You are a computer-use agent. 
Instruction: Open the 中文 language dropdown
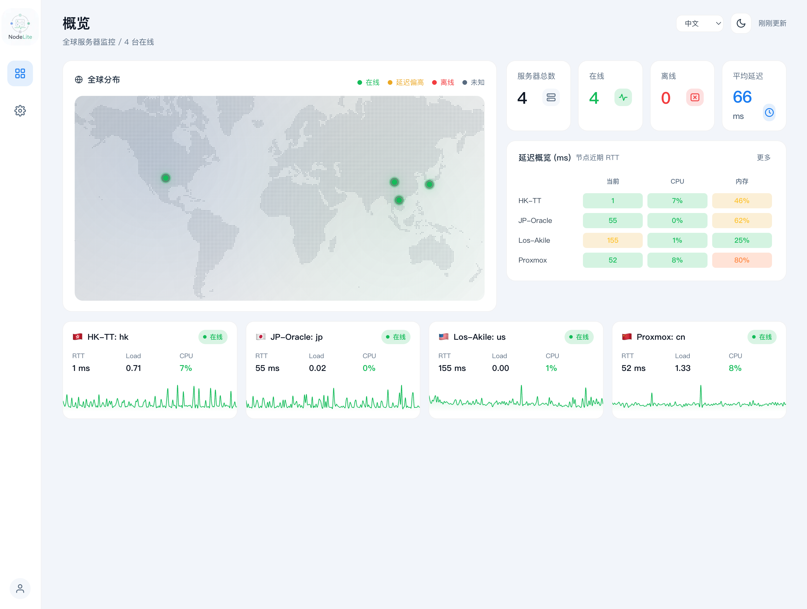700,23
